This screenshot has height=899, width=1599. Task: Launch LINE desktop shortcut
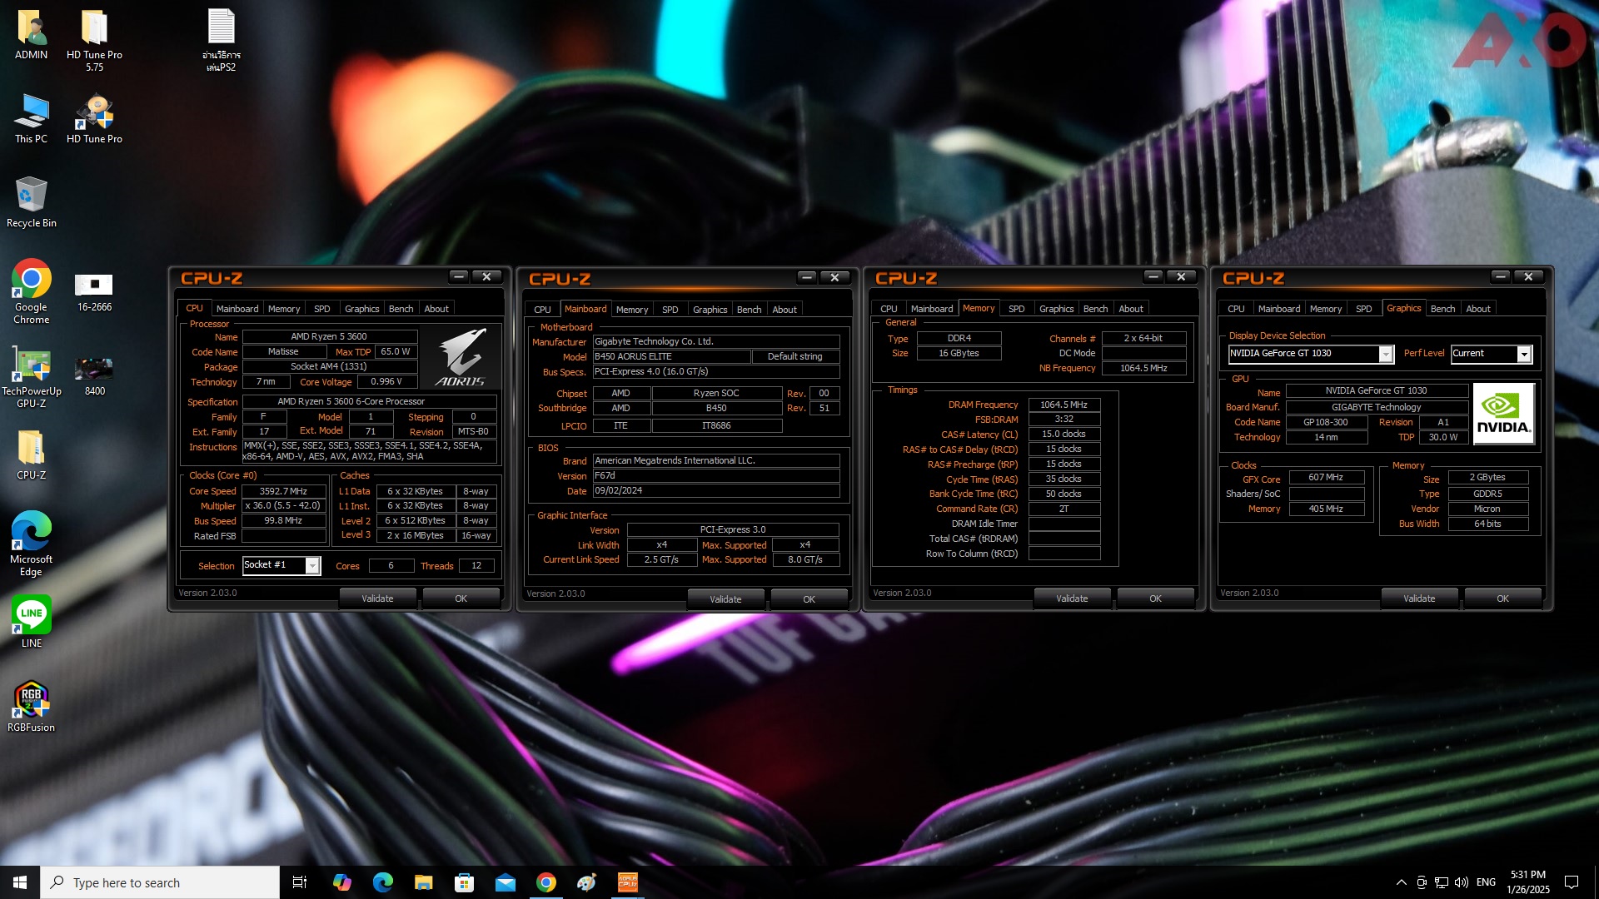pyautogui.click(x=31, y=622)
